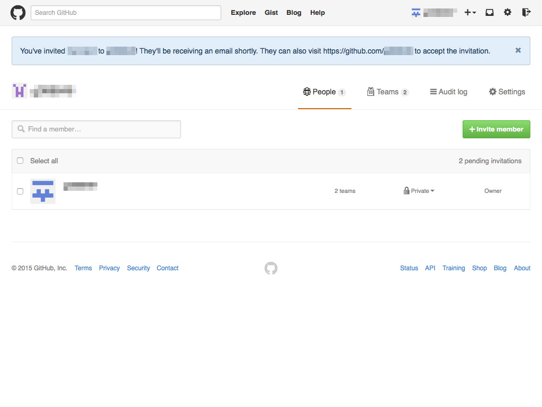
Task: Click the member's blue avatar thumbnail
Action: [43, 191]
